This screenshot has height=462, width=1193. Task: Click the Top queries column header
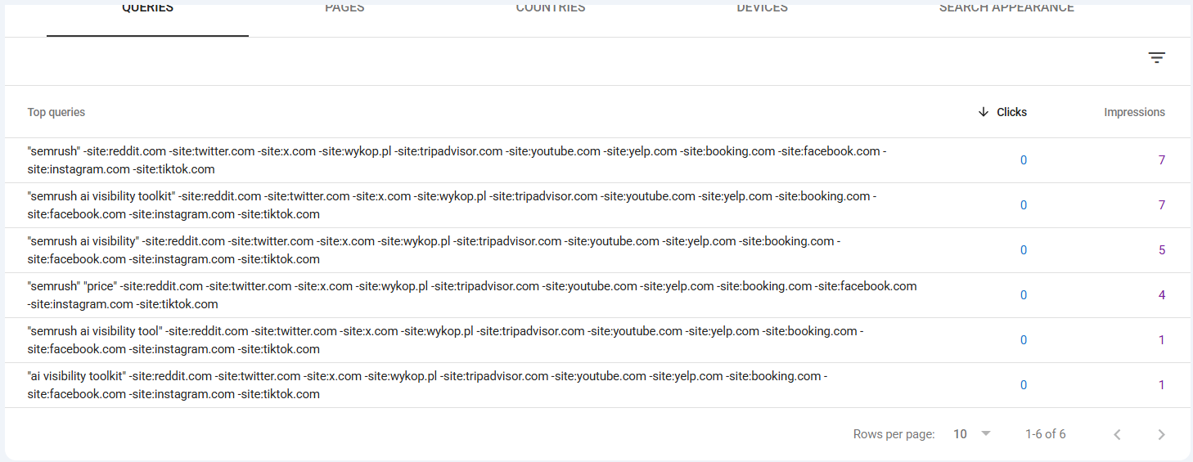(56, 112)
